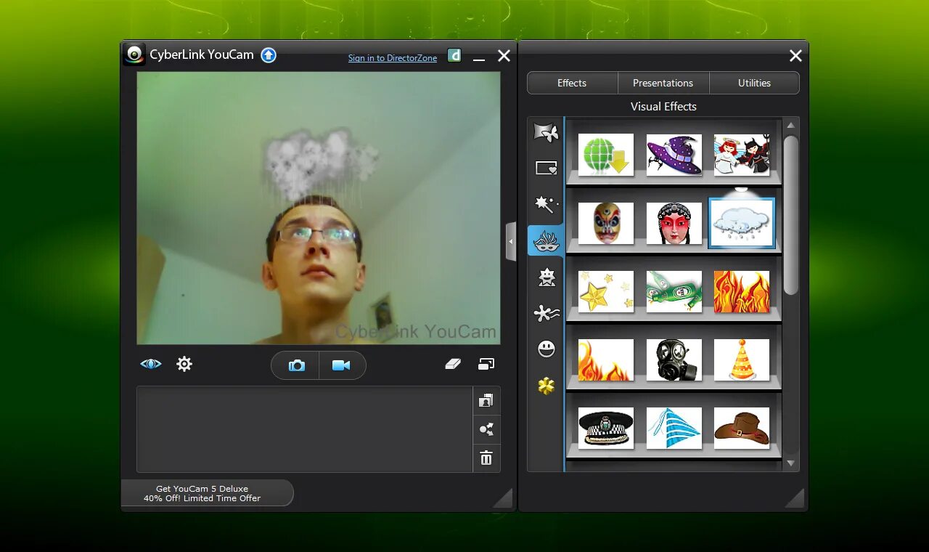Open DirectorZone green d icon
Screen dimensions: 929x552
(454, 55)
